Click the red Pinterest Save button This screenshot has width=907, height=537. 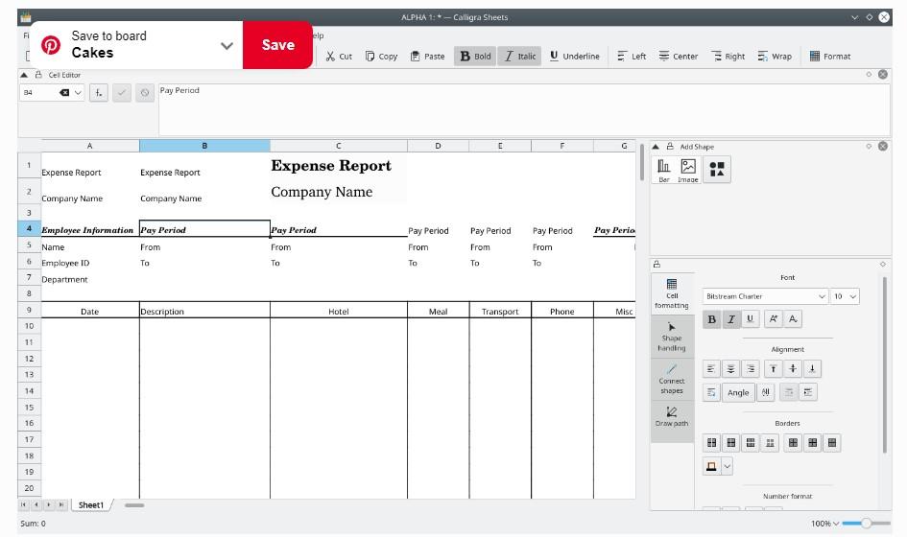(277, 45)
